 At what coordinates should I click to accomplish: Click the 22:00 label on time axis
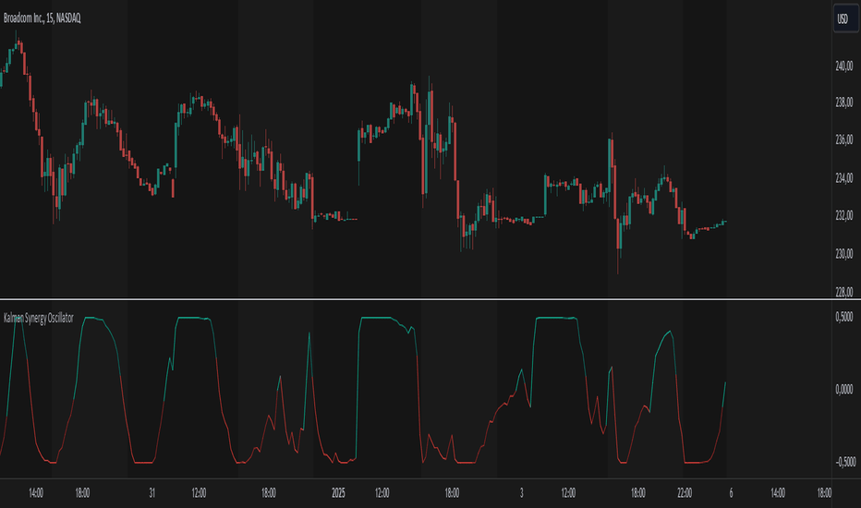coord(685,492)
